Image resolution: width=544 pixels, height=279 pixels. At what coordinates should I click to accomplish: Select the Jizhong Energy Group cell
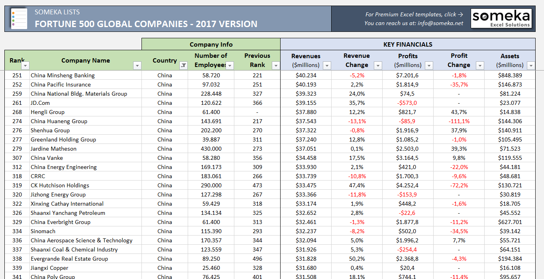click(85, 195)
